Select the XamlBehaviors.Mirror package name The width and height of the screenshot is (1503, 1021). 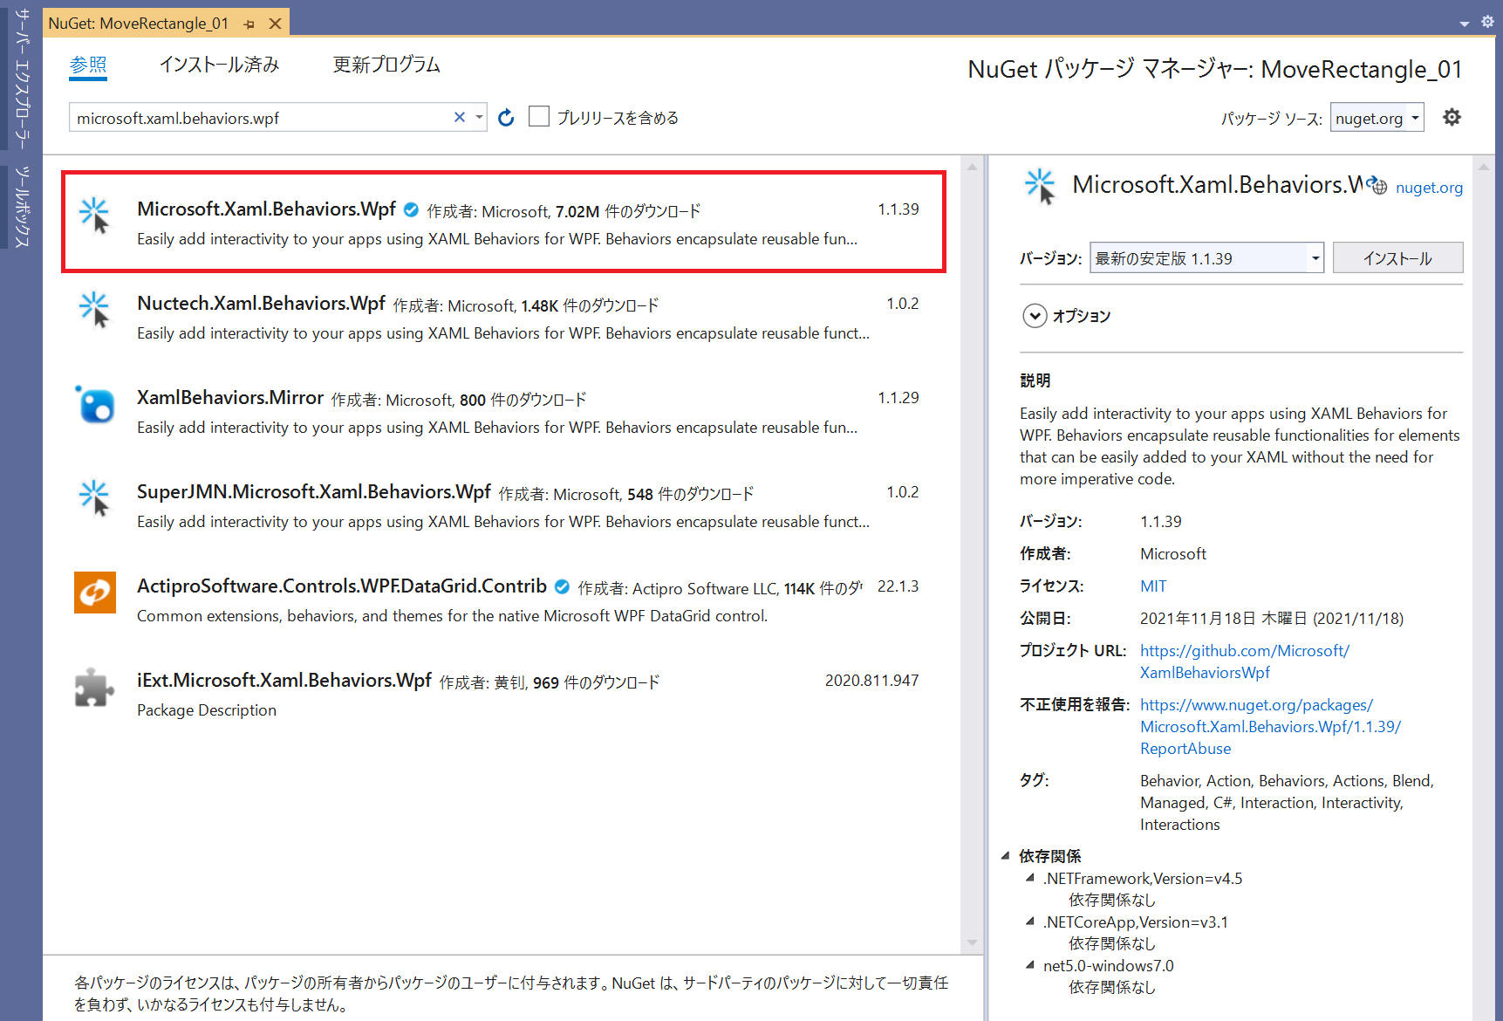coord(230,398)
